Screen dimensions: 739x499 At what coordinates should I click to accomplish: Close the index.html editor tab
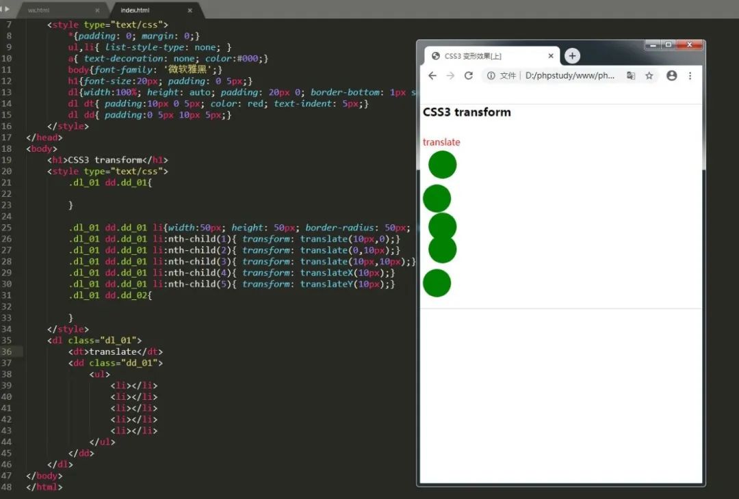point(190,10)
